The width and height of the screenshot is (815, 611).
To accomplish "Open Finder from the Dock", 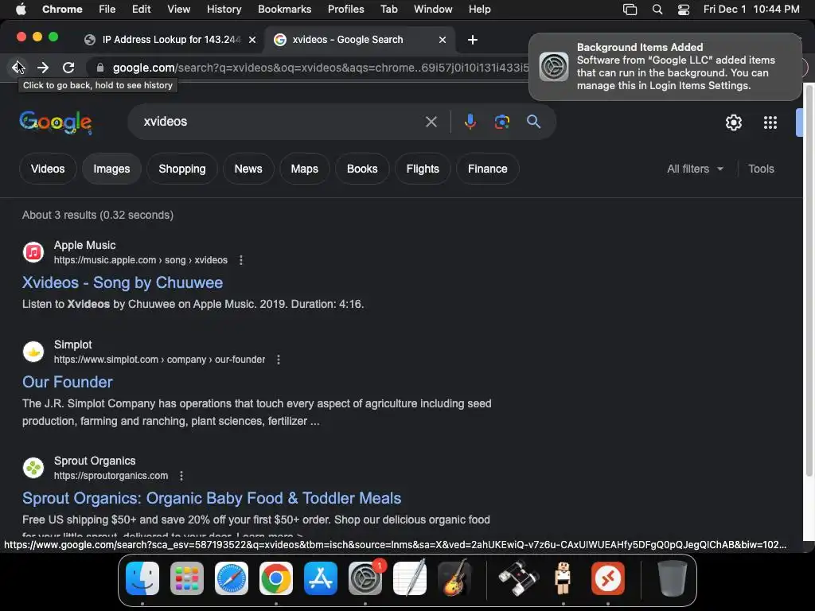I will click(142, 578).
